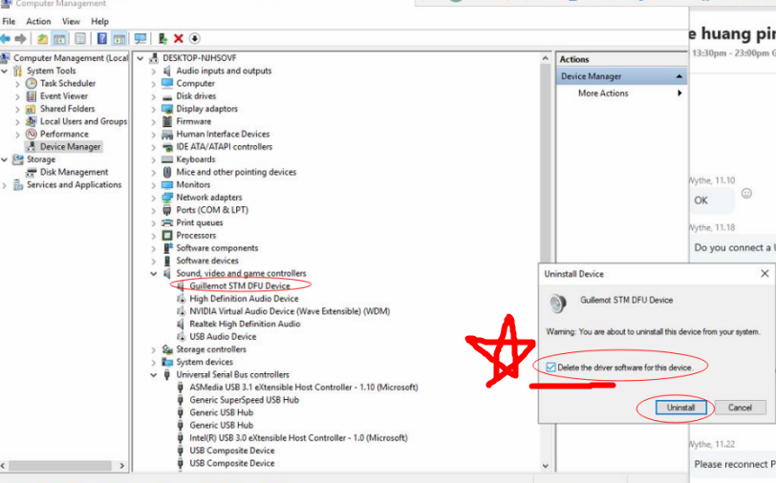Expand the Keyboards category
This screenshot has height=483, width=776.
pyautogui.click(x=154, y=159)
